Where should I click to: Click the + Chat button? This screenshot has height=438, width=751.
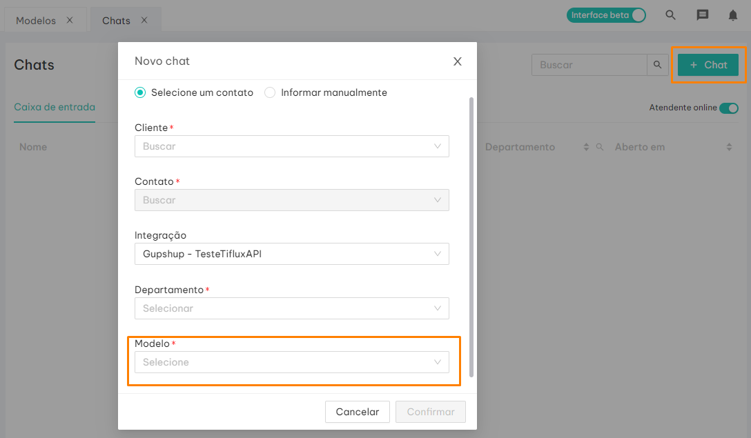tap(708, 65)
